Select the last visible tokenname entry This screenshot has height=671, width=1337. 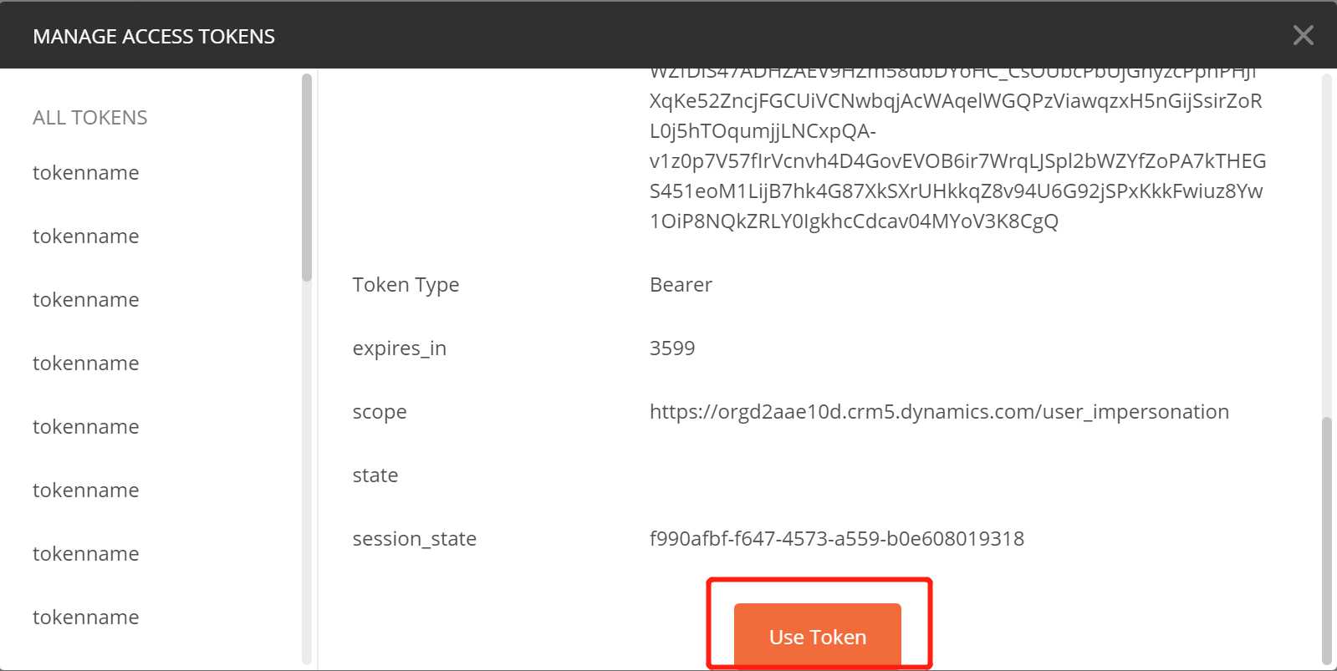tap(86, 618)
